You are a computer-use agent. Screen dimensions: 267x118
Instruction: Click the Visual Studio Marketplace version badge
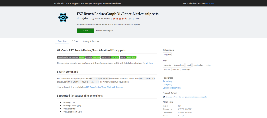pyautogui.click(x=71, y=57)
